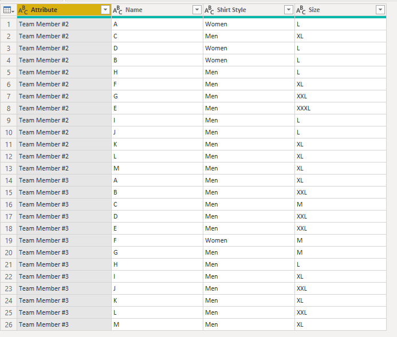Click 'Men' shirt style in row 22
The image size is (397, 337).
tap(249, 276)
